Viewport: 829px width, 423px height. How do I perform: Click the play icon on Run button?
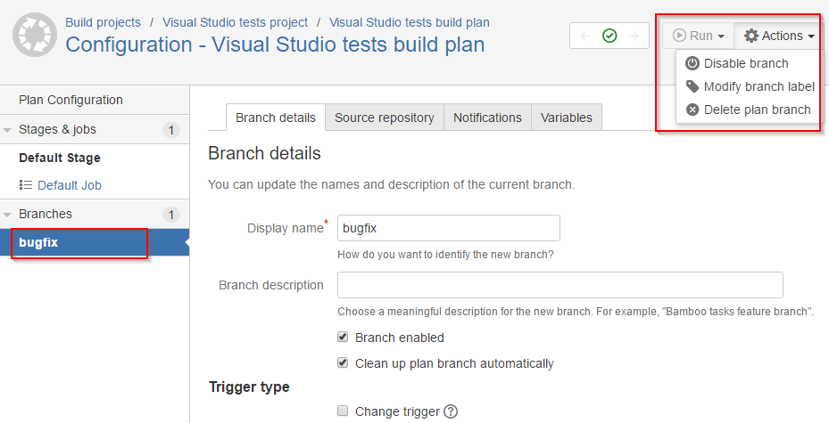pyautogui.click(x=679, y=36)
